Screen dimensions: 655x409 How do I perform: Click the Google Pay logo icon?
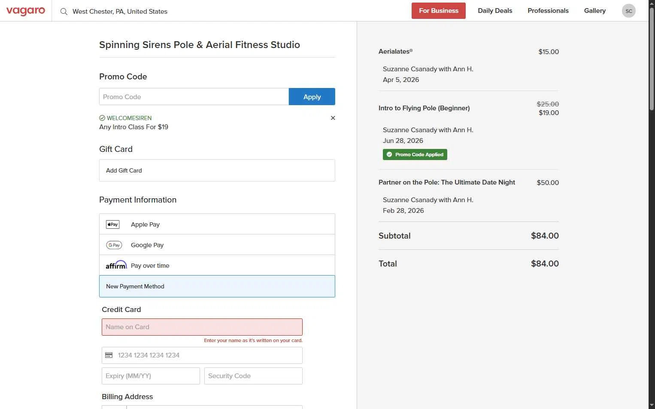click(x=114, y=245)
